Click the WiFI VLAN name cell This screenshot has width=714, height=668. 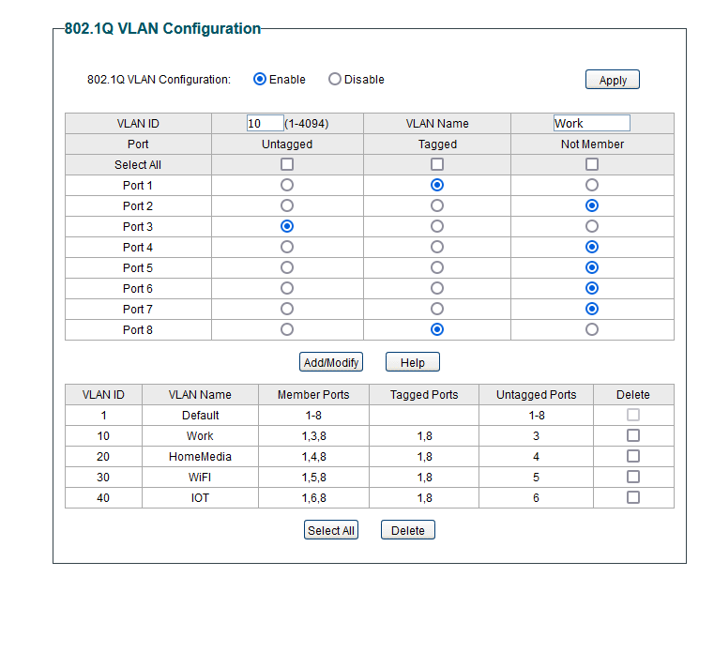201,478
